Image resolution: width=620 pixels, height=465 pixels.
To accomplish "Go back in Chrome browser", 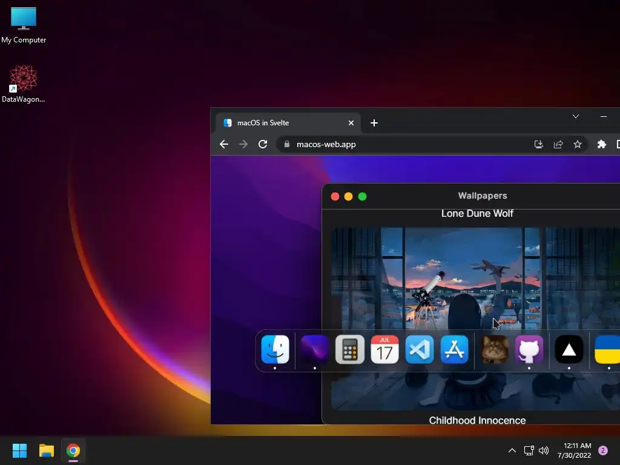I will point(224,144).
